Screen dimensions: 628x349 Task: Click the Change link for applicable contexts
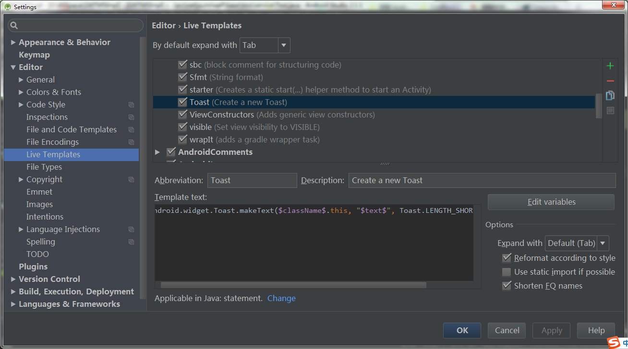281,298
